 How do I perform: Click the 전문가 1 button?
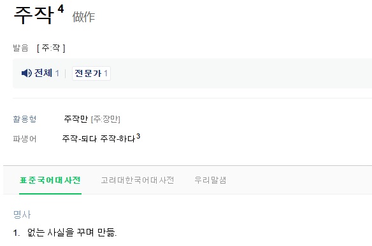[x=91, y=73]
